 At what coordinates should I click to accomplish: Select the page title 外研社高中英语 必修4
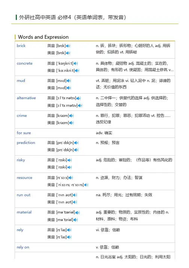click(45, 17)
